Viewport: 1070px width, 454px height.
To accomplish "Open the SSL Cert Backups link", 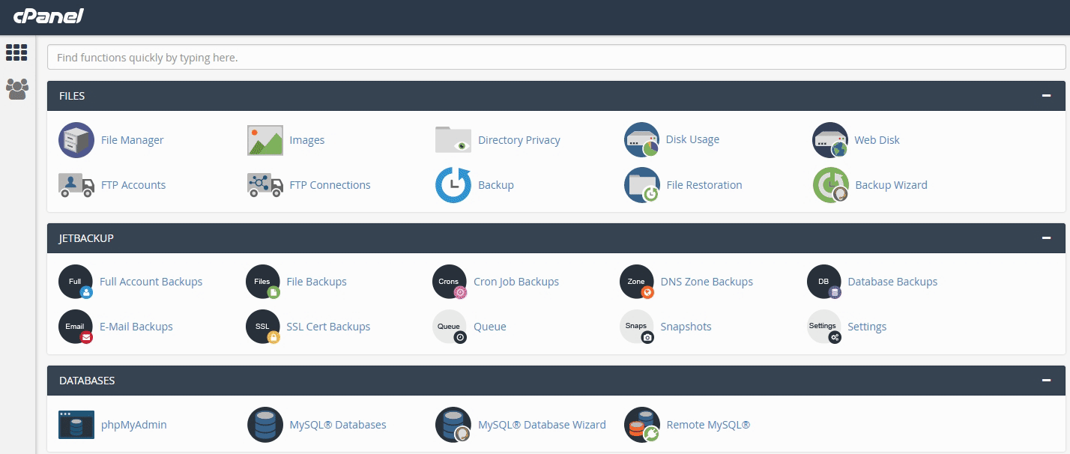I will pos(328,327).
